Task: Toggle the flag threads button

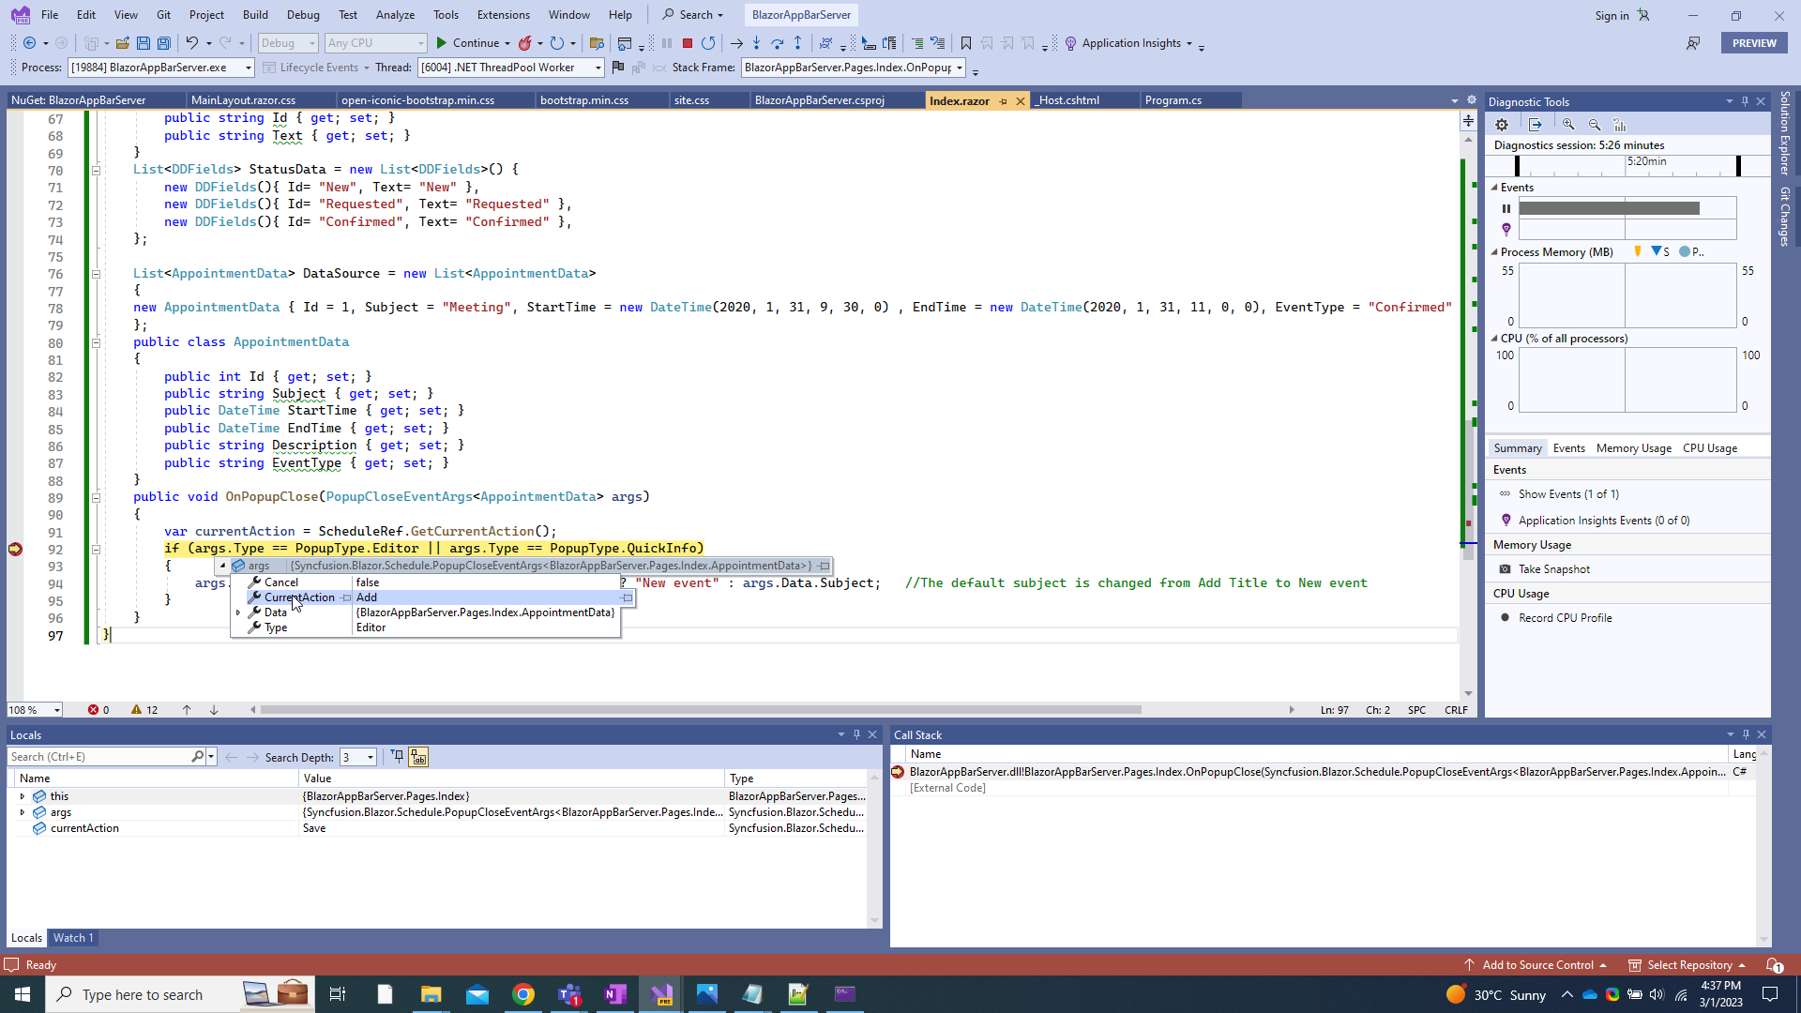Action: (x=617, y=68)
